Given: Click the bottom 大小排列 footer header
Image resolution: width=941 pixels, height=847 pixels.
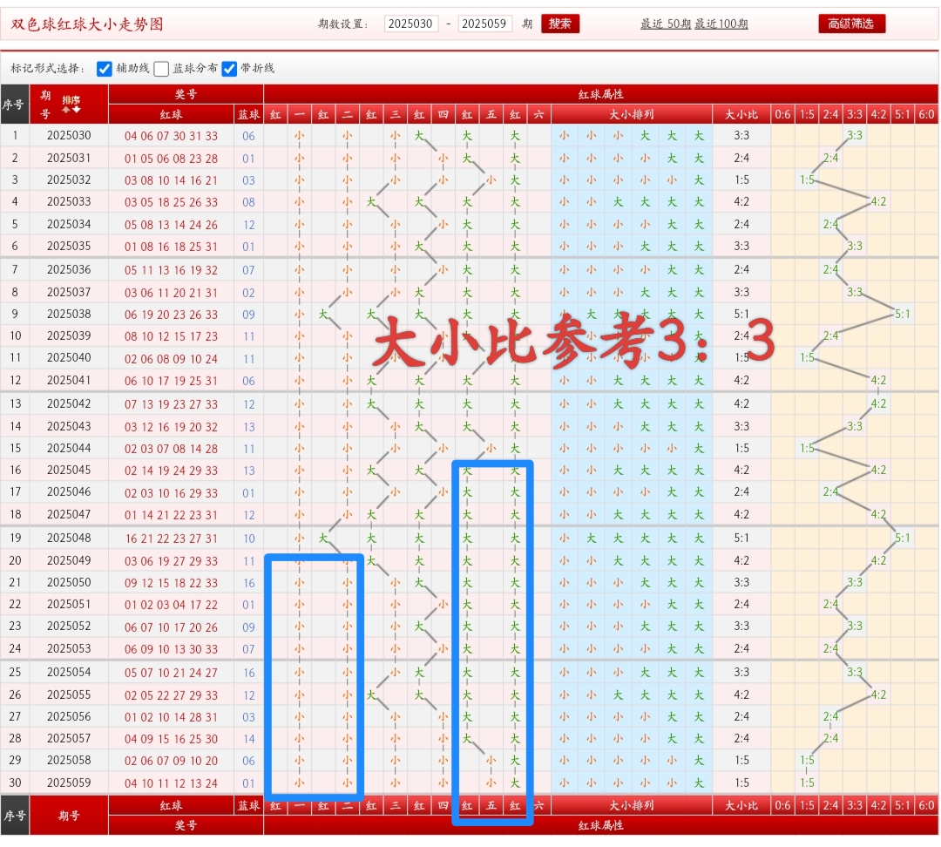Looking at the screenshot, I should tap(632, 805).
